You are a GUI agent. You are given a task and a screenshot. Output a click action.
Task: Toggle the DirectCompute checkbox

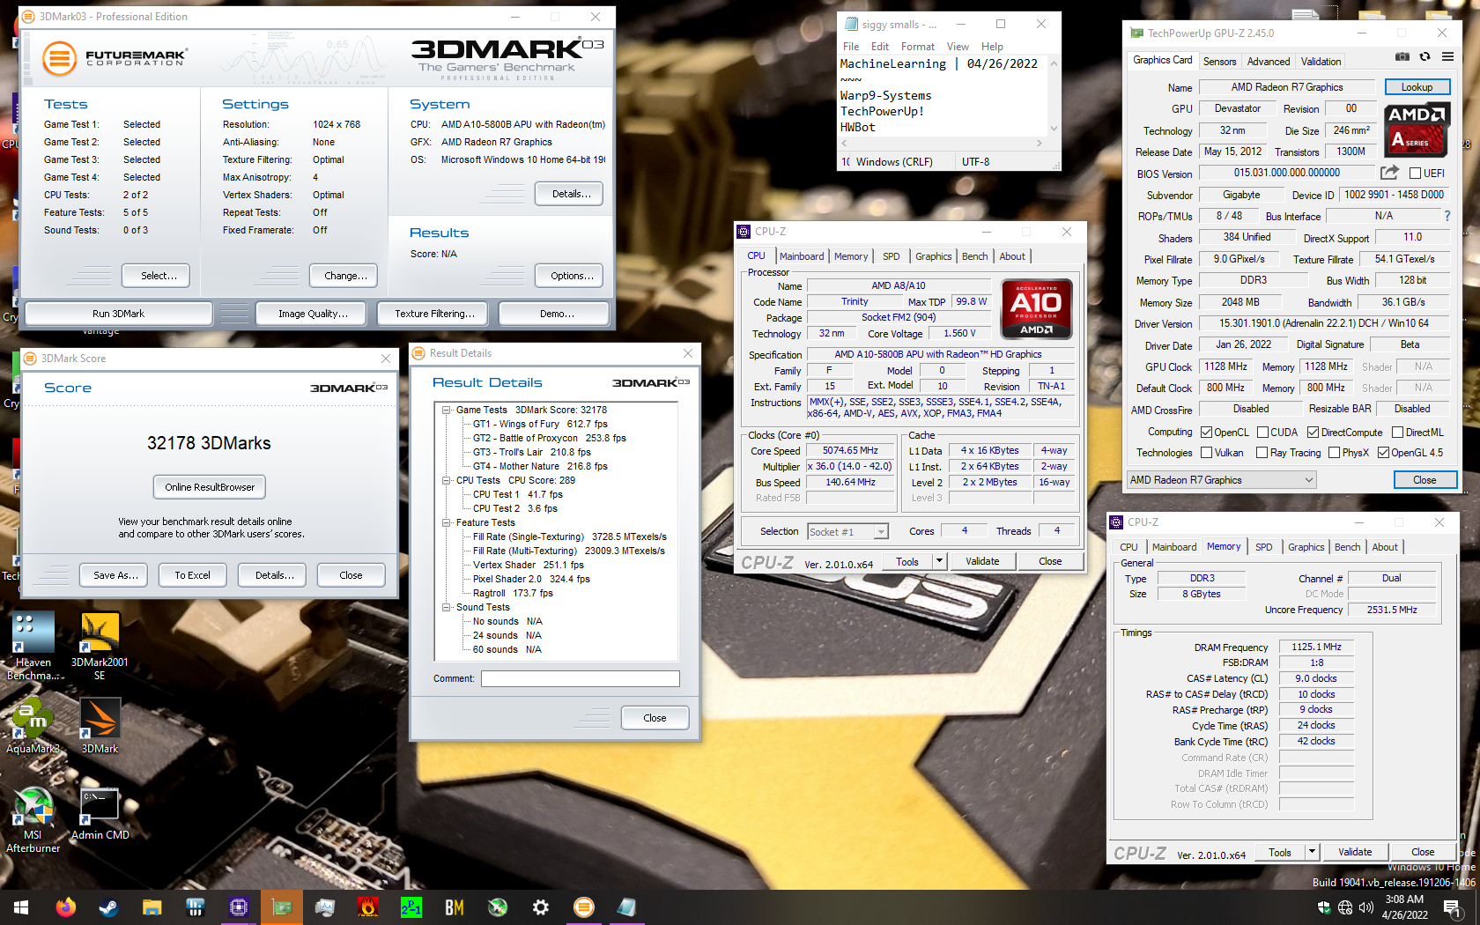1313,433
